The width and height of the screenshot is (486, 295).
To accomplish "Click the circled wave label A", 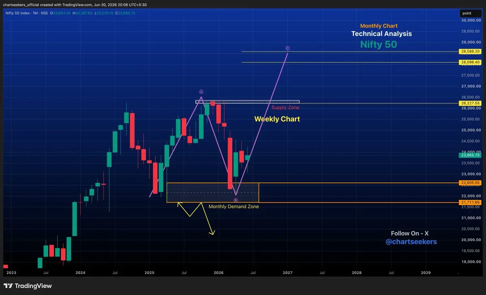I will click(x=201, y=92).
